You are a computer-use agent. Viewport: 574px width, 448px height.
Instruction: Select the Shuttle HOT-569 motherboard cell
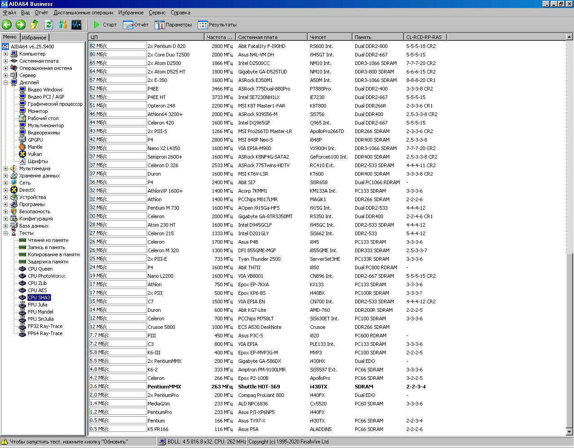coord(259,387)
